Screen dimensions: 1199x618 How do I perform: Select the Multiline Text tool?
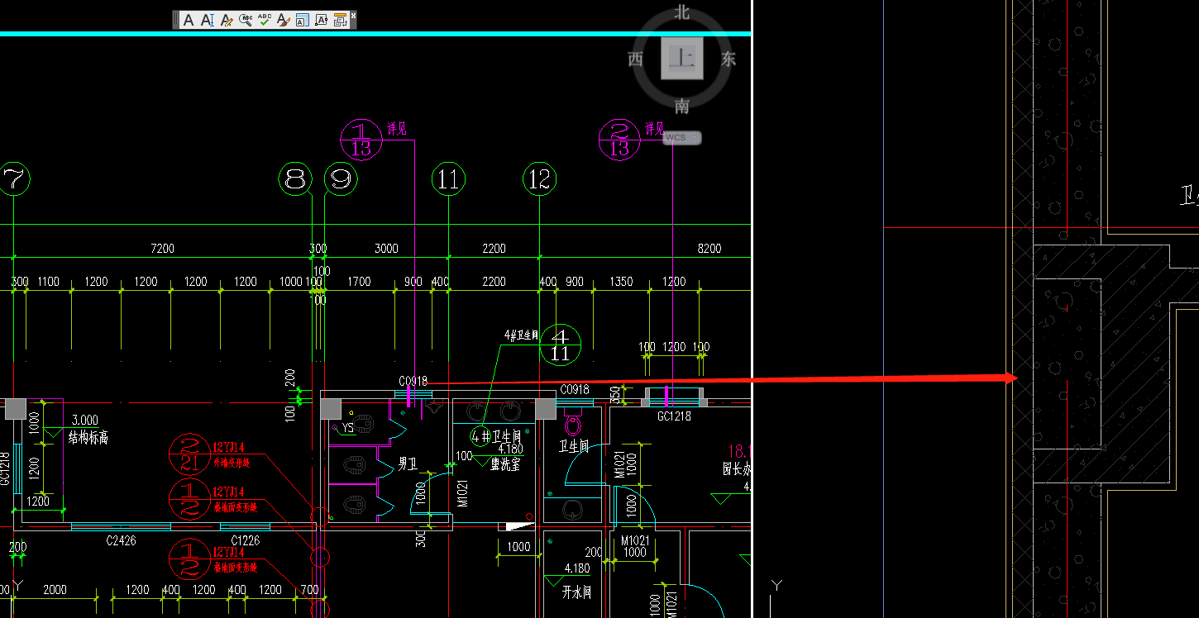pos(189,20)
